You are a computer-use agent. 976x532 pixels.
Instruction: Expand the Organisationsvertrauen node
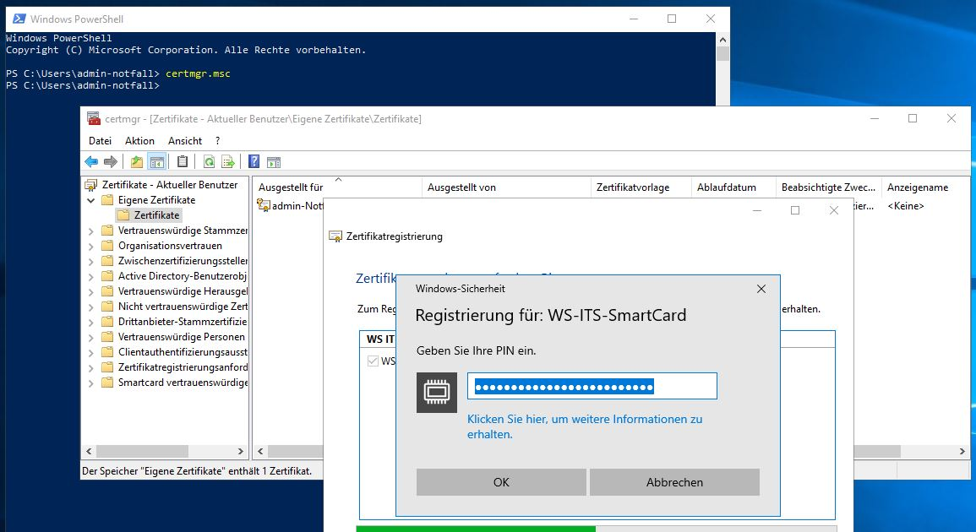91,246
